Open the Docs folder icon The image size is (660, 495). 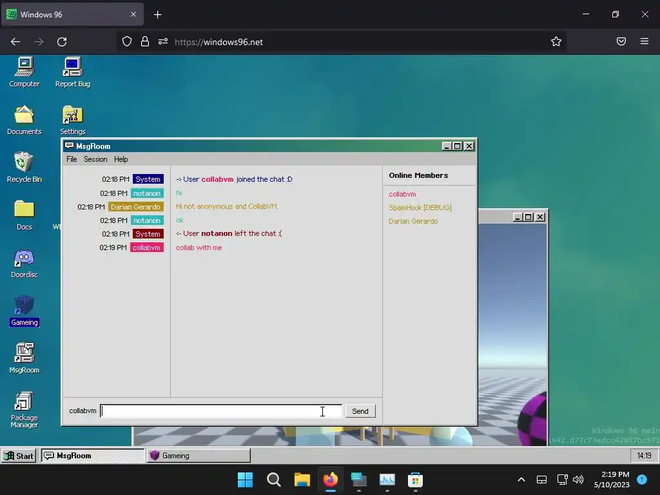(x=24, y=215)
